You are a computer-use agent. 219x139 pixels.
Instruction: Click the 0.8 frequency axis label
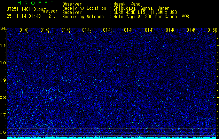tap(3, 97)
